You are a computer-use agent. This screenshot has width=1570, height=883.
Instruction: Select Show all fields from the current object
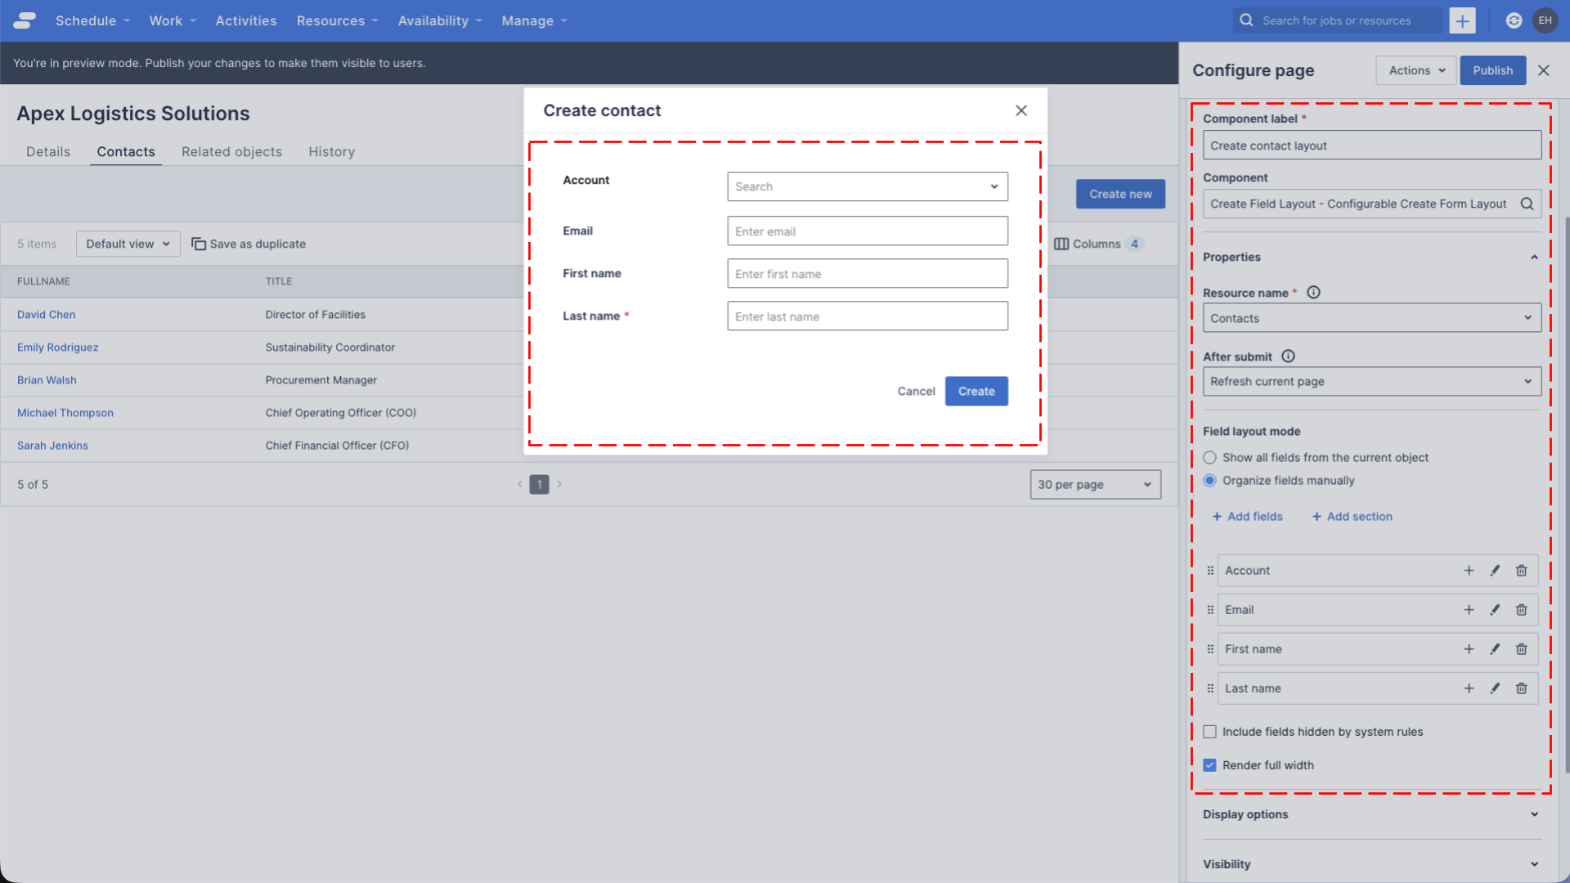click(1209, 458)
